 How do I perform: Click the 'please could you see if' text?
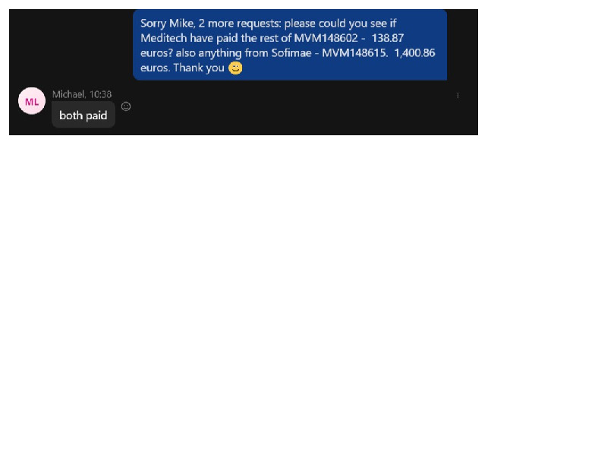[x=341, y=24]
